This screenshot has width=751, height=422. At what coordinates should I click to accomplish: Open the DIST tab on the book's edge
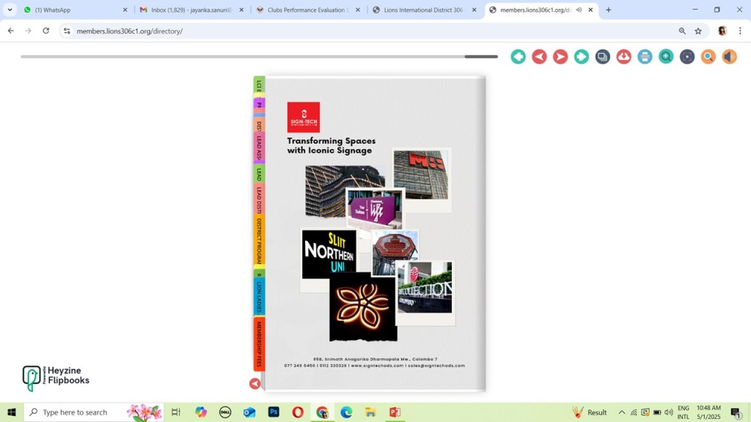pyautogui.click(x=259, y=125)
